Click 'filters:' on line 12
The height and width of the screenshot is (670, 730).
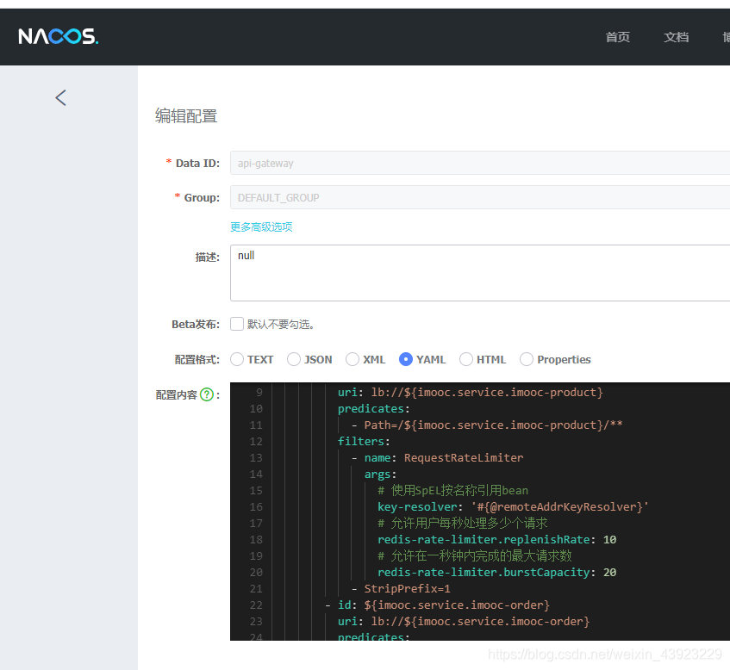[x=364, y=441]
